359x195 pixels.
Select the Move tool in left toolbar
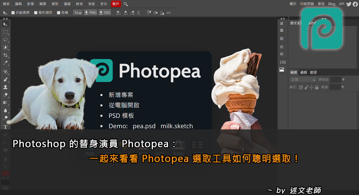click(5, 24)
